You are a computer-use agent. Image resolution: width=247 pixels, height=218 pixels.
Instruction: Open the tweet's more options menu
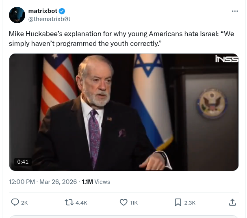[234, 11]
